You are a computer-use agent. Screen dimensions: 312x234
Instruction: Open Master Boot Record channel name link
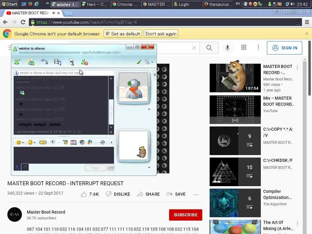click(x=46, y=212)
